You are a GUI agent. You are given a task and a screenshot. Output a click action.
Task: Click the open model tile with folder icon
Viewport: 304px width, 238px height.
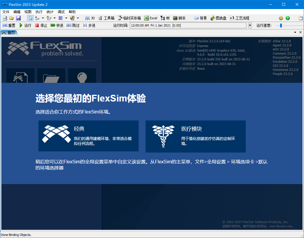click(x=51, y=76)
